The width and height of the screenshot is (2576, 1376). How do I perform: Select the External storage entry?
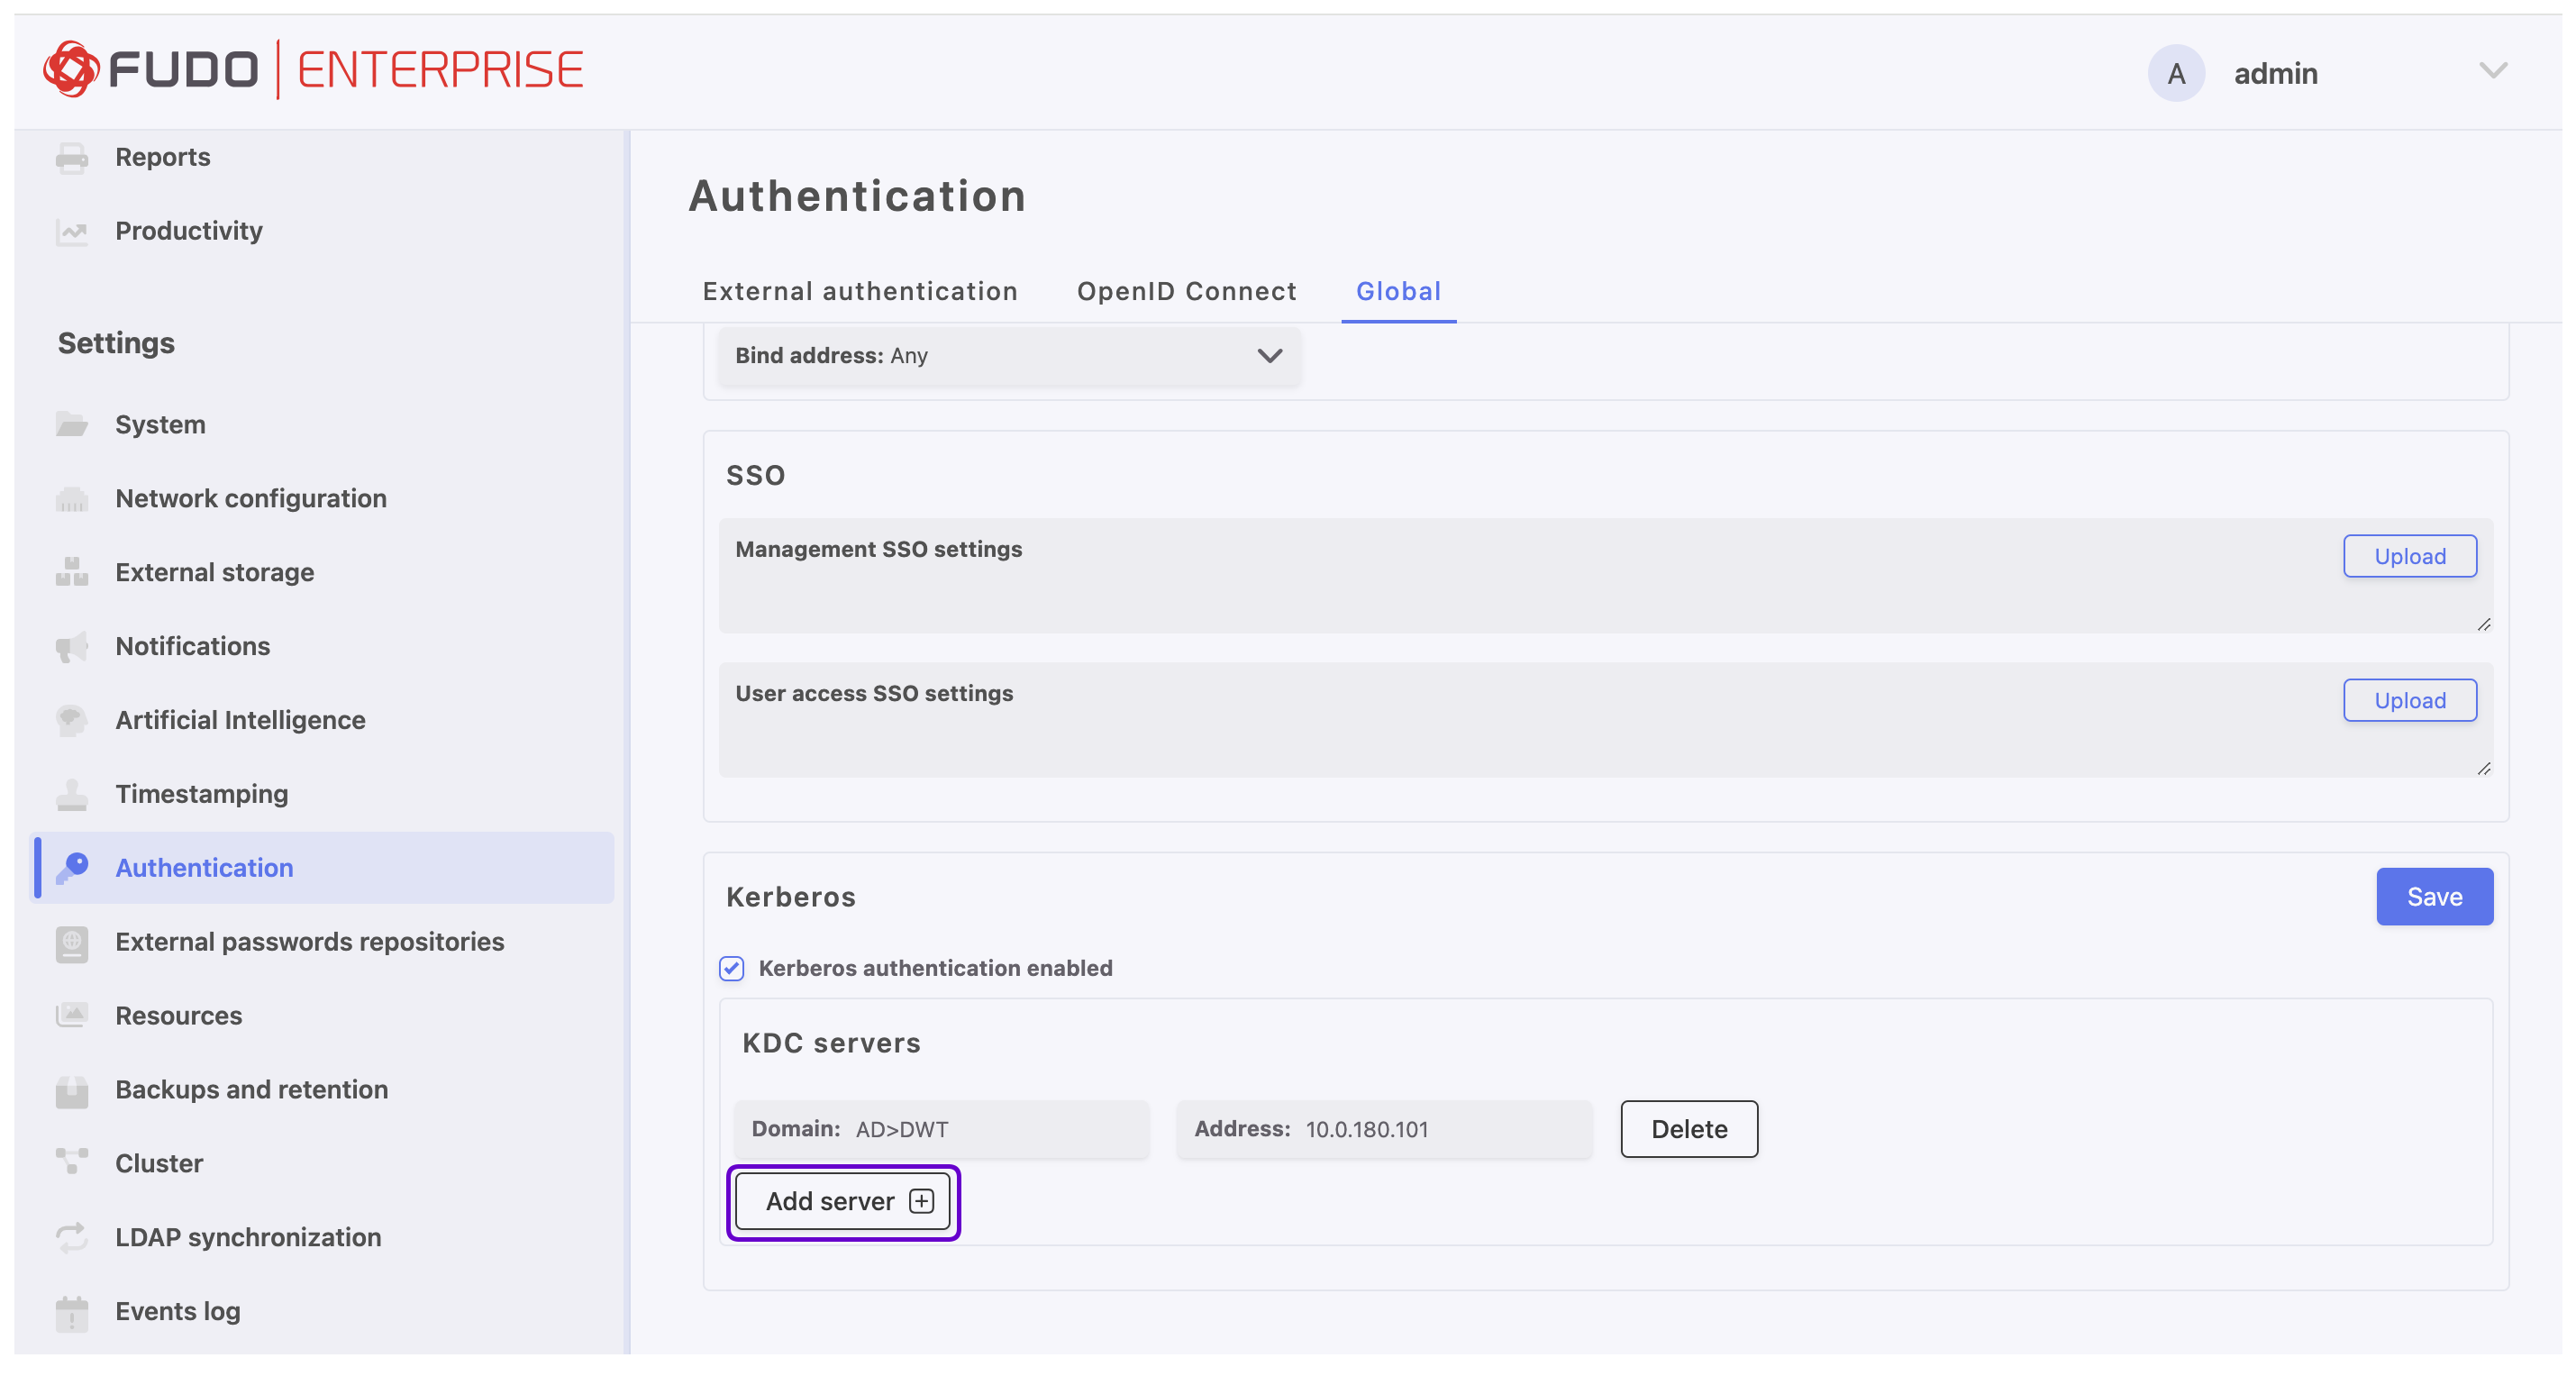(x=214, y=571)
